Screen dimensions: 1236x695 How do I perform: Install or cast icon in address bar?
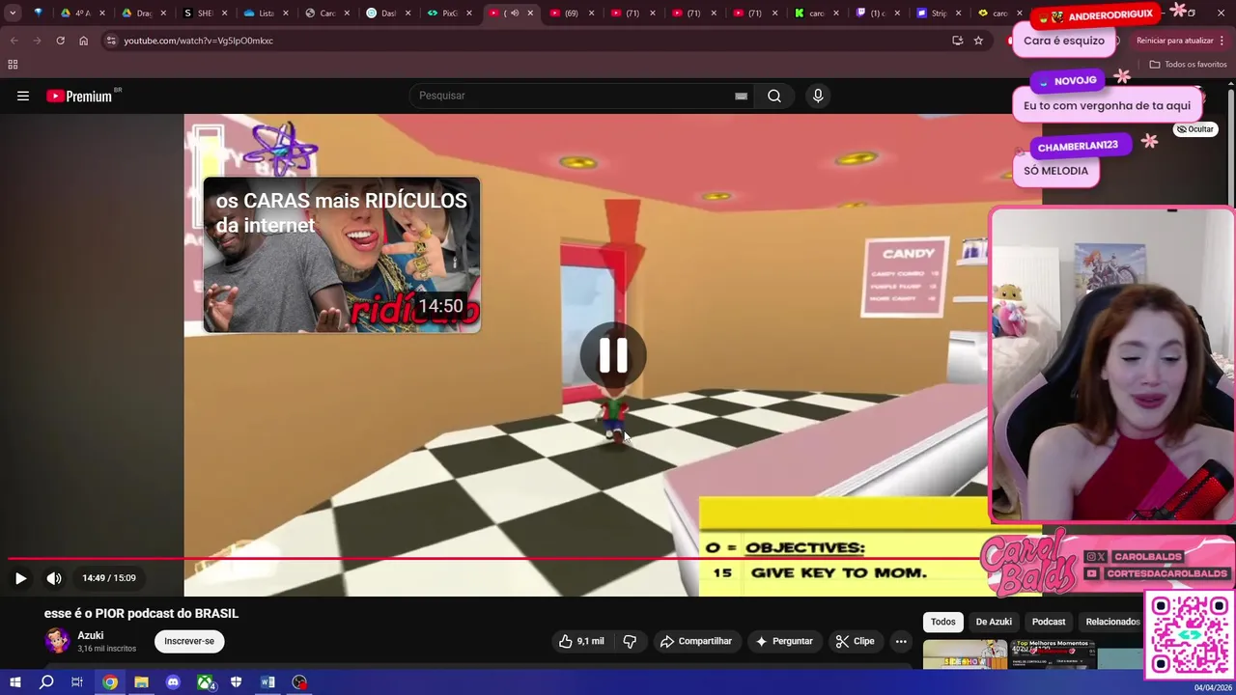(957, 41)
